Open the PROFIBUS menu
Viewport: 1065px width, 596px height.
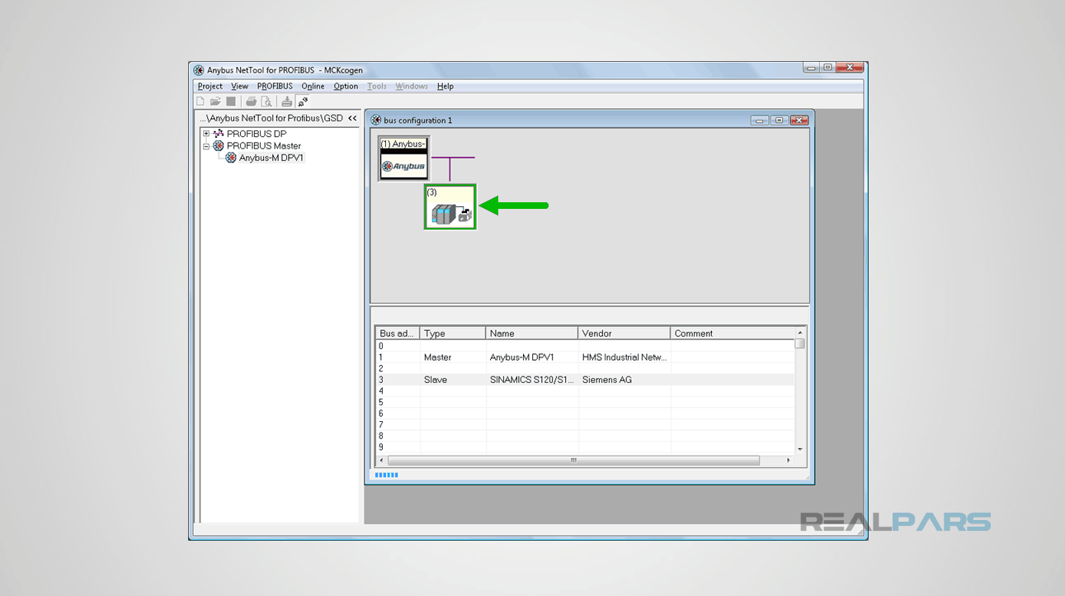click(274, 86)
